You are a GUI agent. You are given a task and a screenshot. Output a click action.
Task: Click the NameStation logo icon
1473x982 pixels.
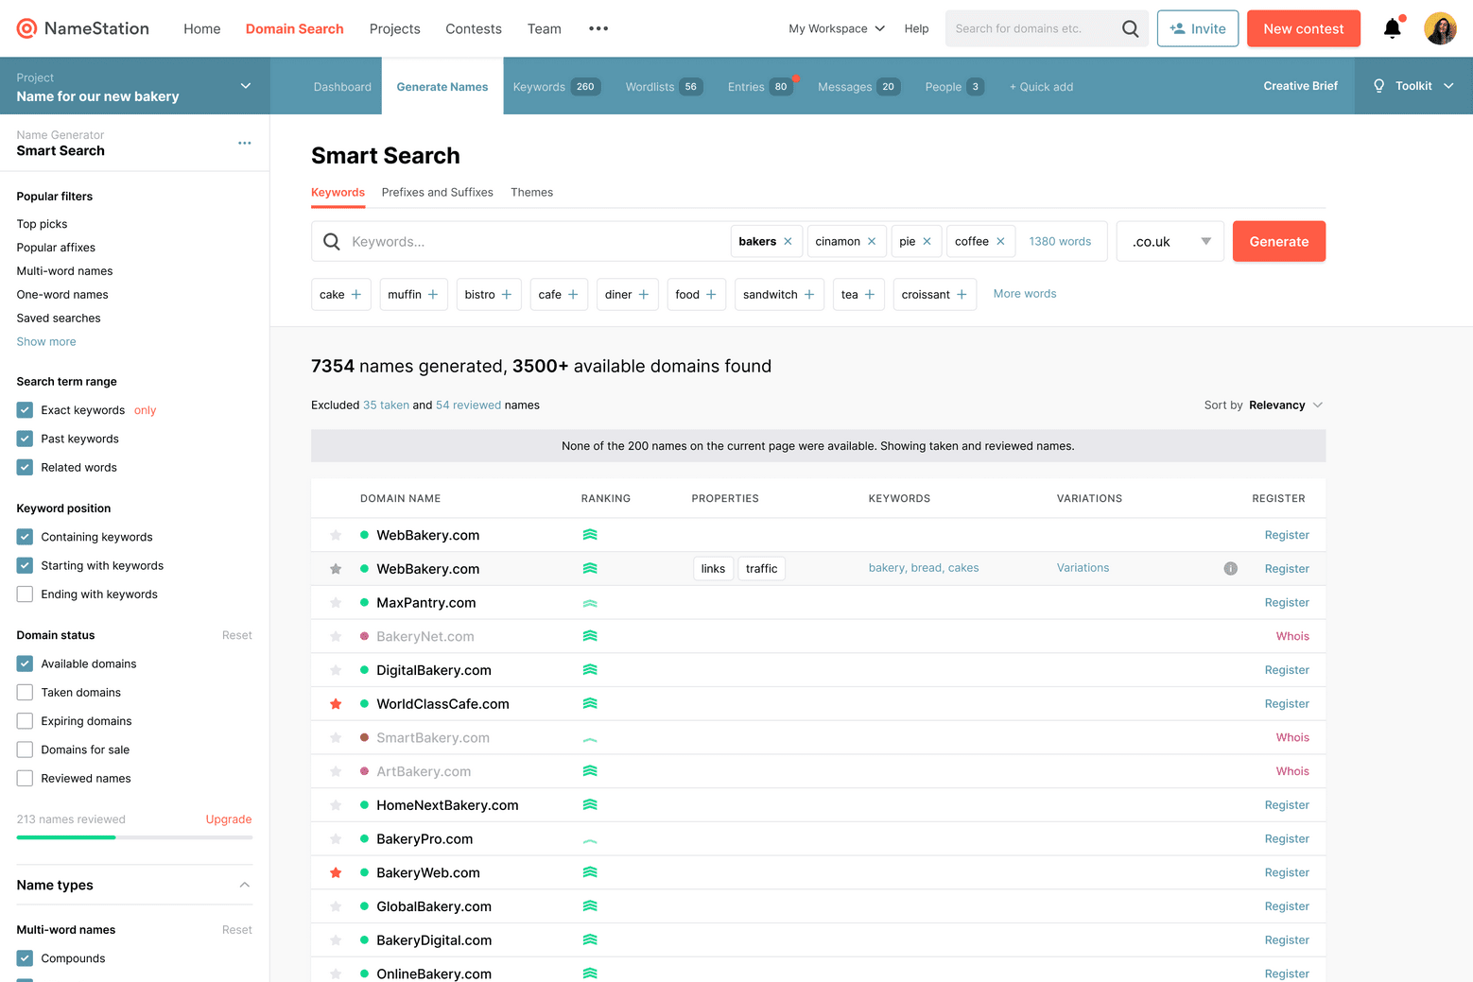(x=26, y=28)
